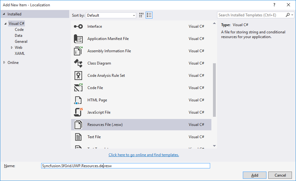Screen dimensions: 296x181
Task: Switch to medium icons view
Action: point(141,15)
